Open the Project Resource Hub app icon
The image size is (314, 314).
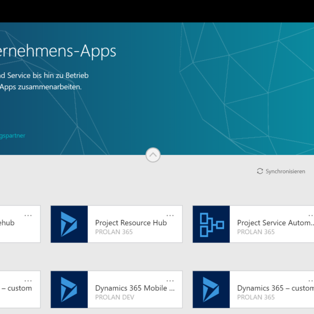[x=69, y=224]
